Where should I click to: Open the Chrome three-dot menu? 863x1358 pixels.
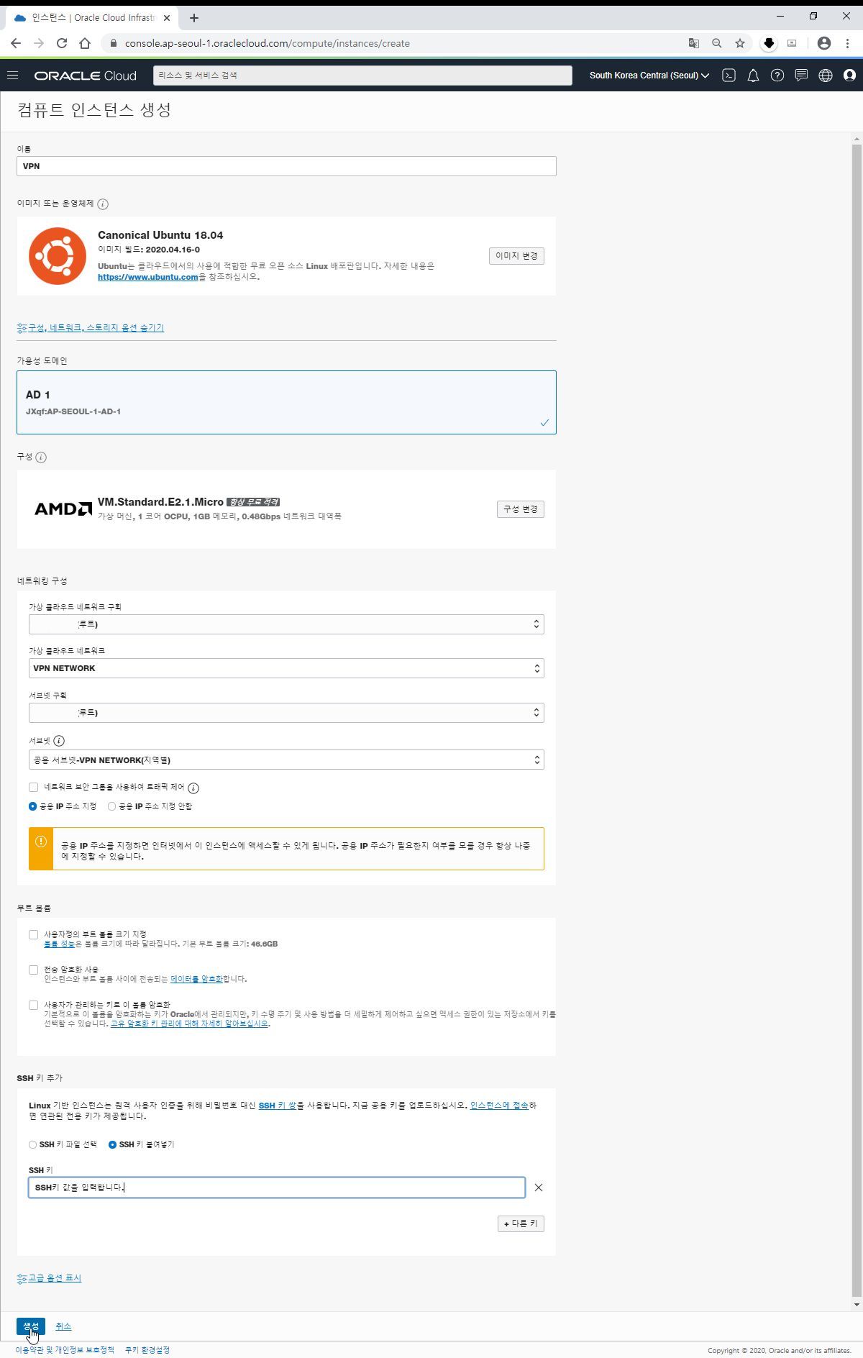coord(848,43)
